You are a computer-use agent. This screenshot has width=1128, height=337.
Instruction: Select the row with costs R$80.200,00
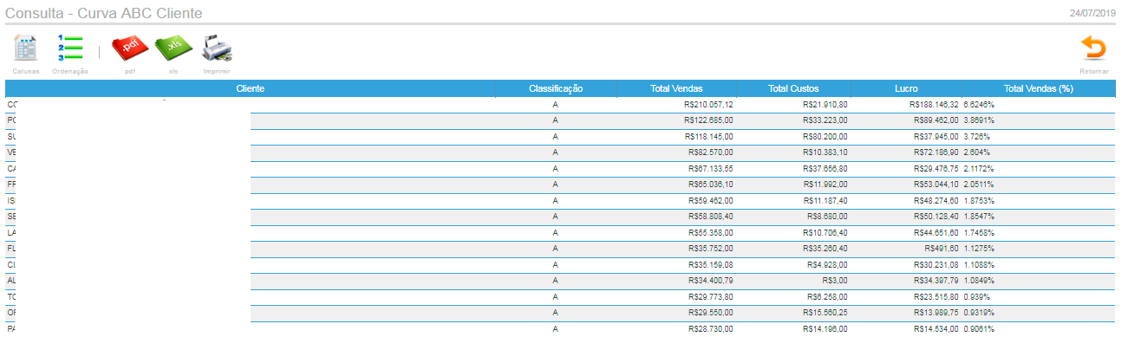pos(560,137)
